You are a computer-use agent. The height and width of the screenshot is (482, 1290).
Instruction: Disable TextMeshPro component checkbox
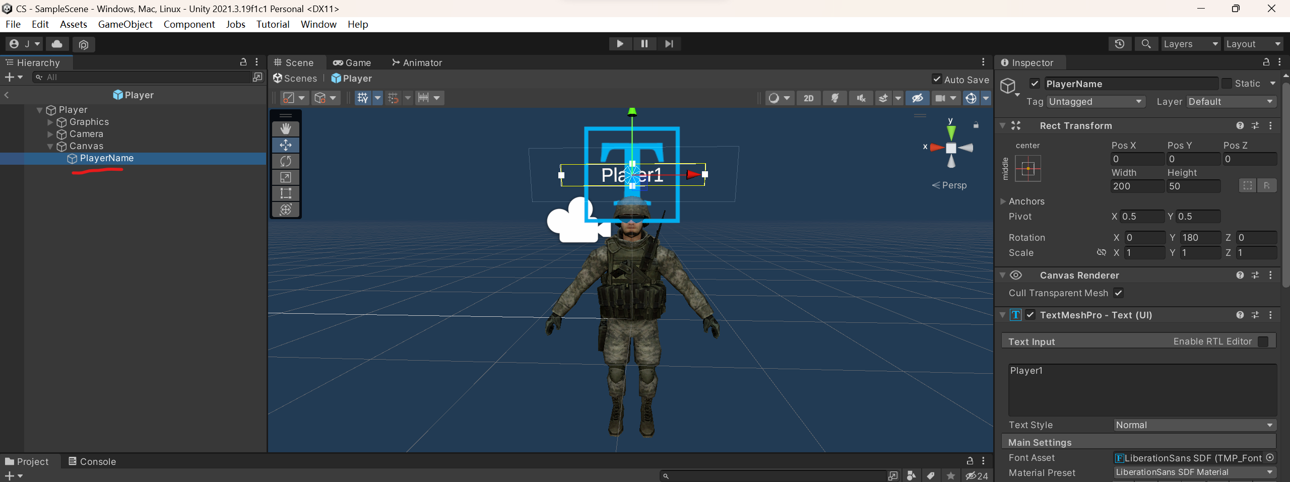pyautogui.click(x=1030, y=315)
